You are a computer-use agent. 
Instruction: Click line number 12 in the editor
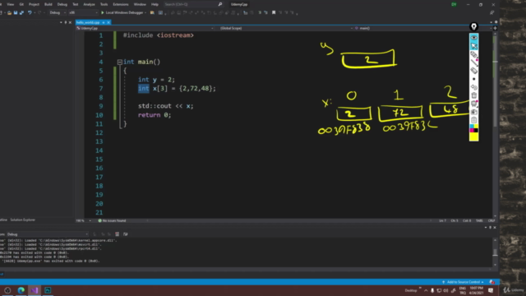pyautogui.click(x=99, y=133)
